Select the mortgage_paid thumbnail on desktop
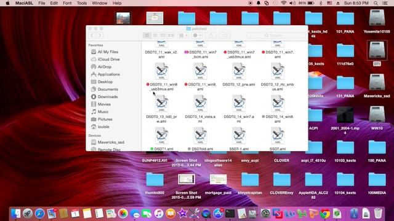Viewport: 394px width, 221px height. tap(218, 179)
